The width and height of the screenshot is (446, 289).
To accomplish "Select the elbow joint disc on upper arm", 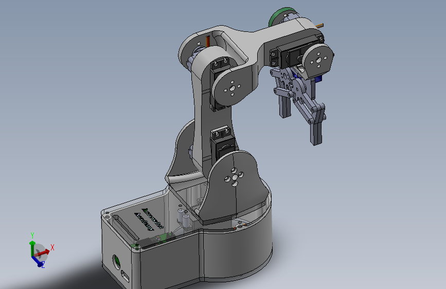I will [233, 88].
